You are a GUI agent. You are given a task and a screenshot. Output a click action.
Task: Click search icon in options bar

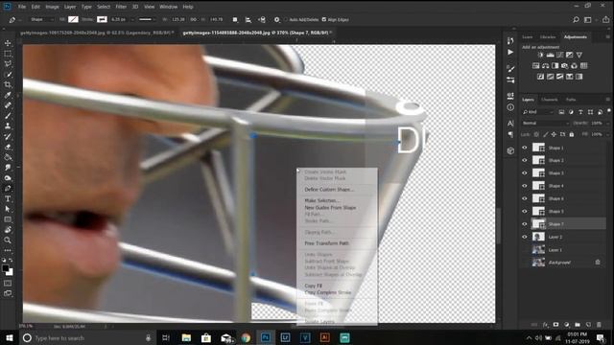576,19
